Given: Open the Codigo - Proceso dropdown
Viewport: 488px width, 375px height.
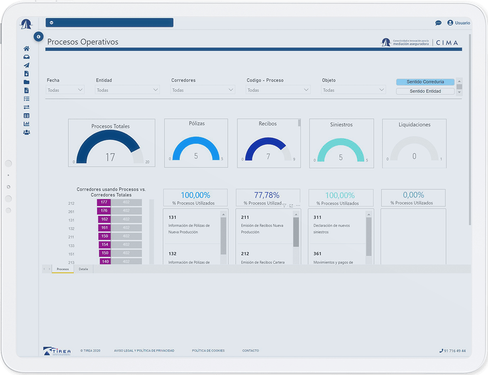Looking at the screenshot, I should 278,90.
